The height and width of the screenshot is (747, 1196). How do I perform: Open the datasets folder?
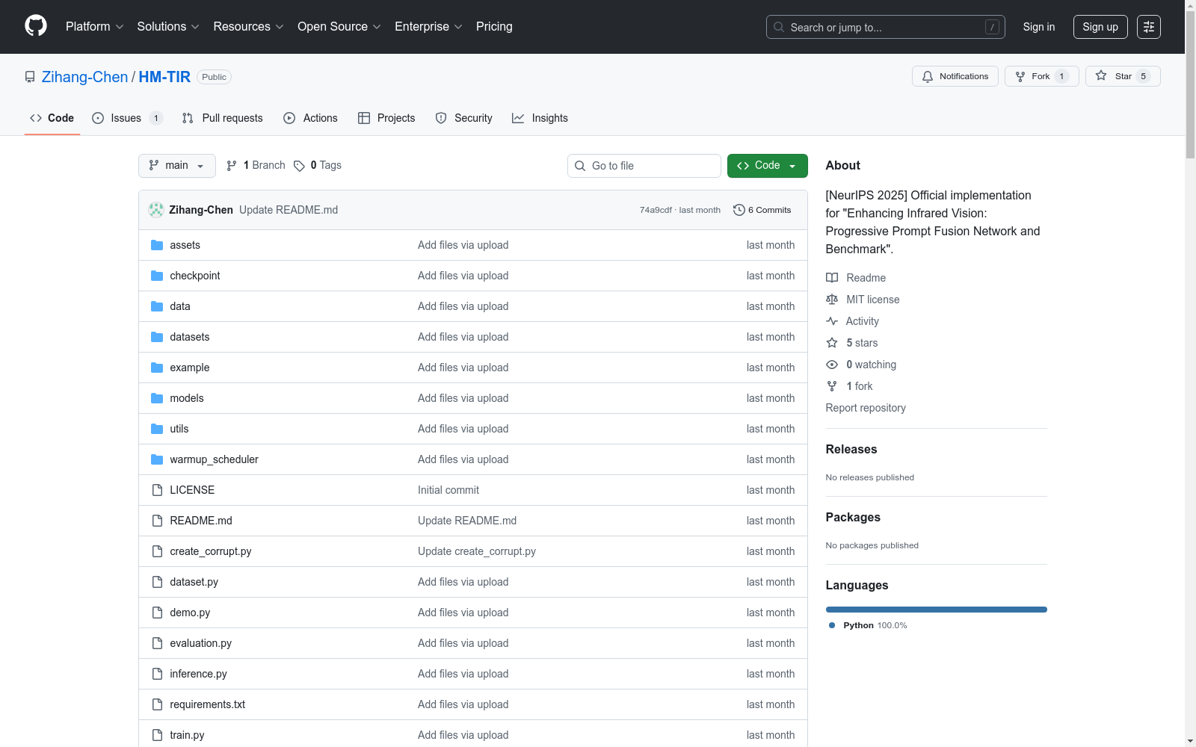click(190, 337)
